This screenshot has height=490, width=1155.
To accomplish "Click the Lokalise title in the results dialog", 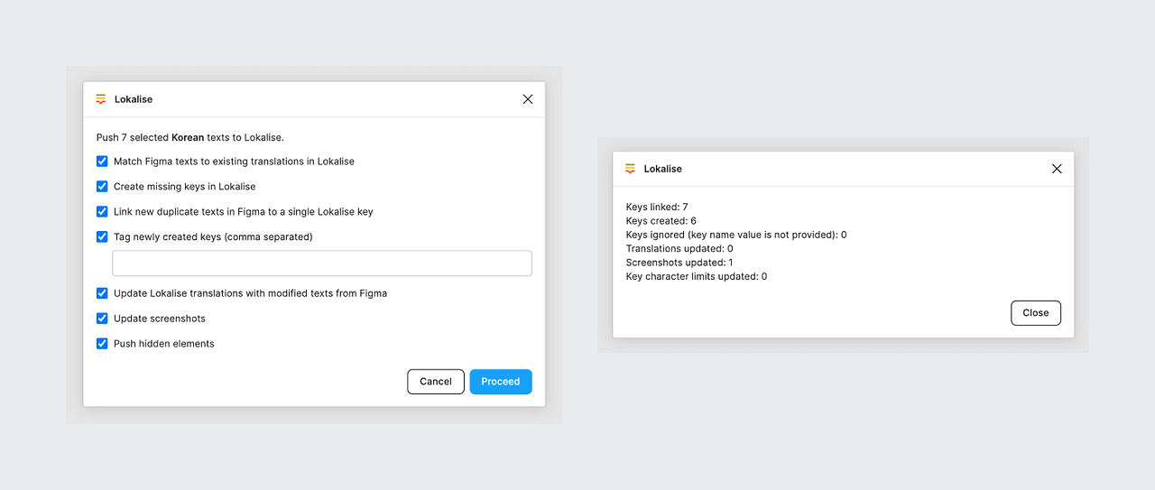I will click(662, 169).
